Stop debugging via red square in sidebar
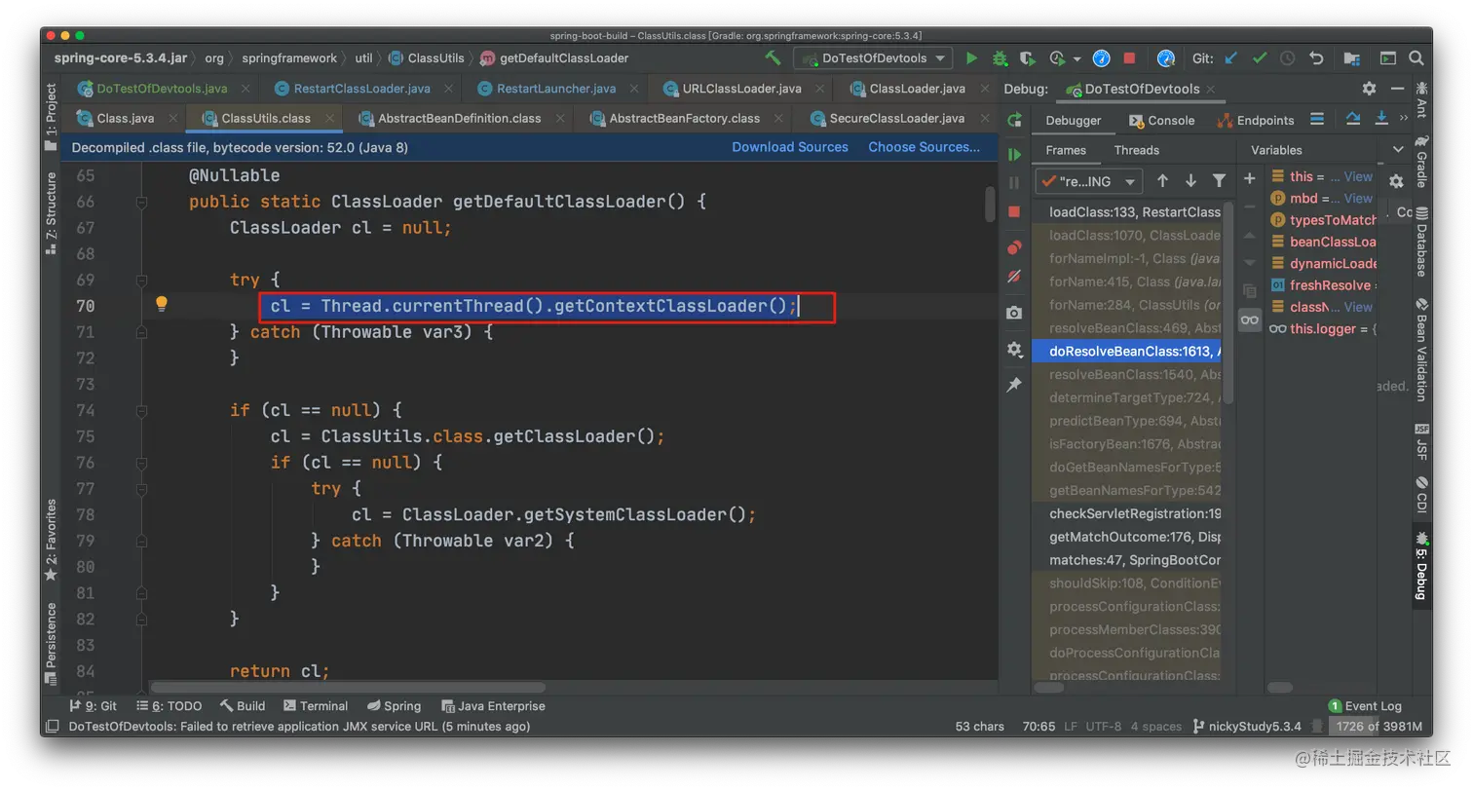This screenshot has height=790, width=1473. (x=1014, y=211)
